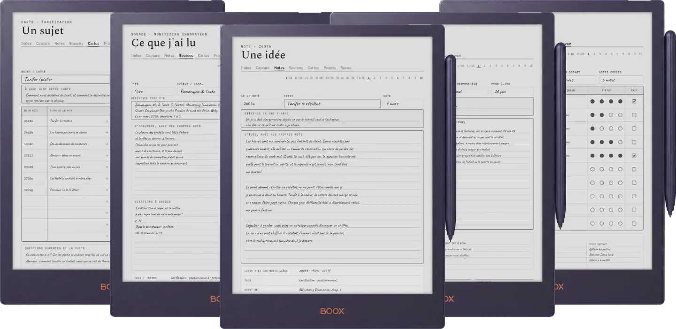Open the arrow for note 0902d row

pos(107,167)
